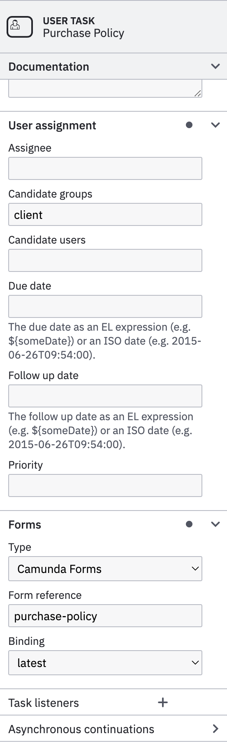227x750 pixels.
Task: Click the Assignee input field
Action: 105,168
